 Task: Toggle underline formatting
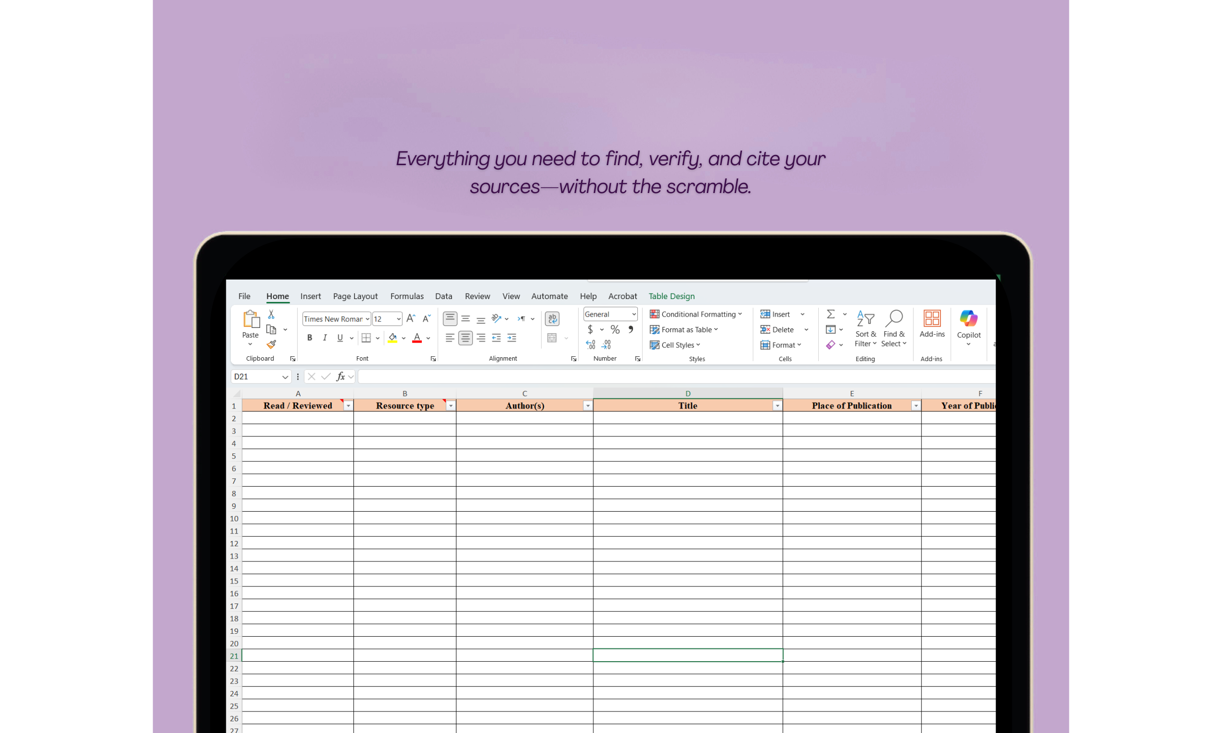339,337
